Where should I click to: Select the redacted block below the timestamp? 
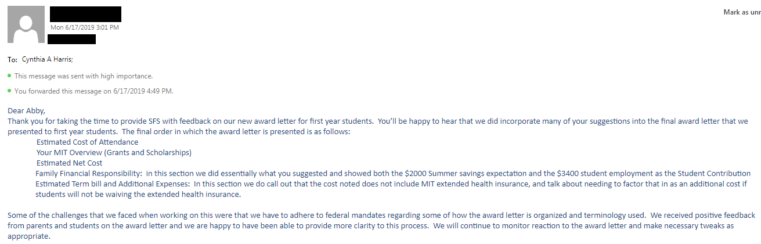(71, 39)
